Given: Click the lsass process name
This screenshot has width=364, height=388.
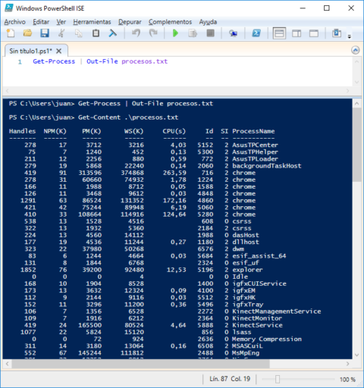Looking at the screenshot, I should tap(242, 332).
